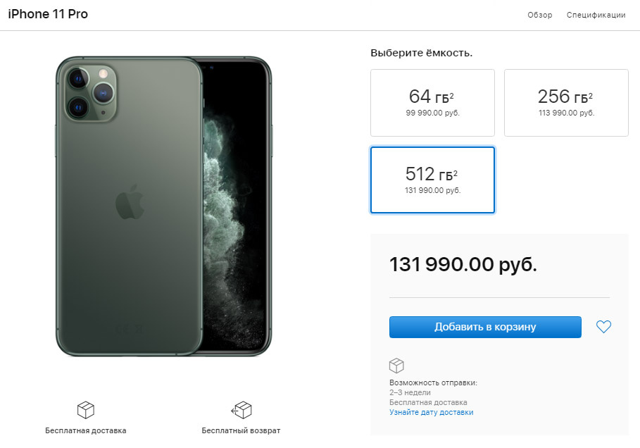The width and height of the screenshot is (640, 448).
Task: Click the shipping box icon near availability
Action: point(396,366)
